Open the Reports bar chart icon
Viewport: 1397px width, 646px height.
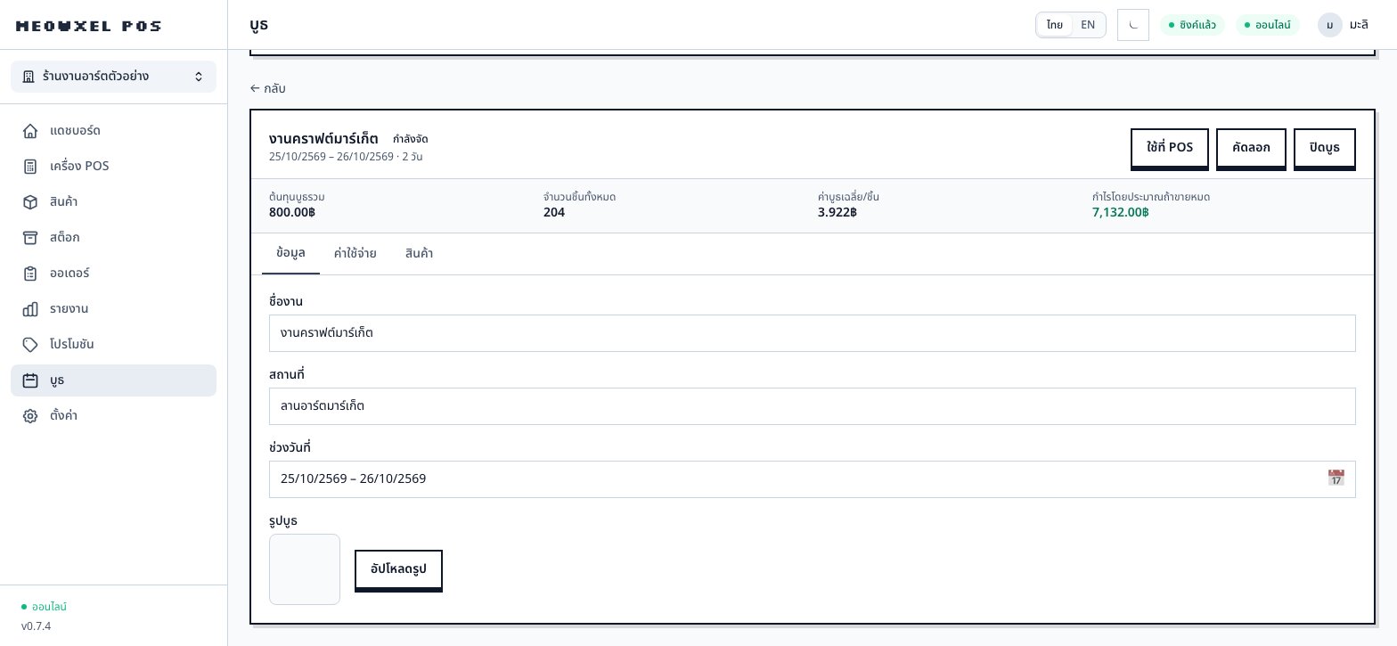30,309
